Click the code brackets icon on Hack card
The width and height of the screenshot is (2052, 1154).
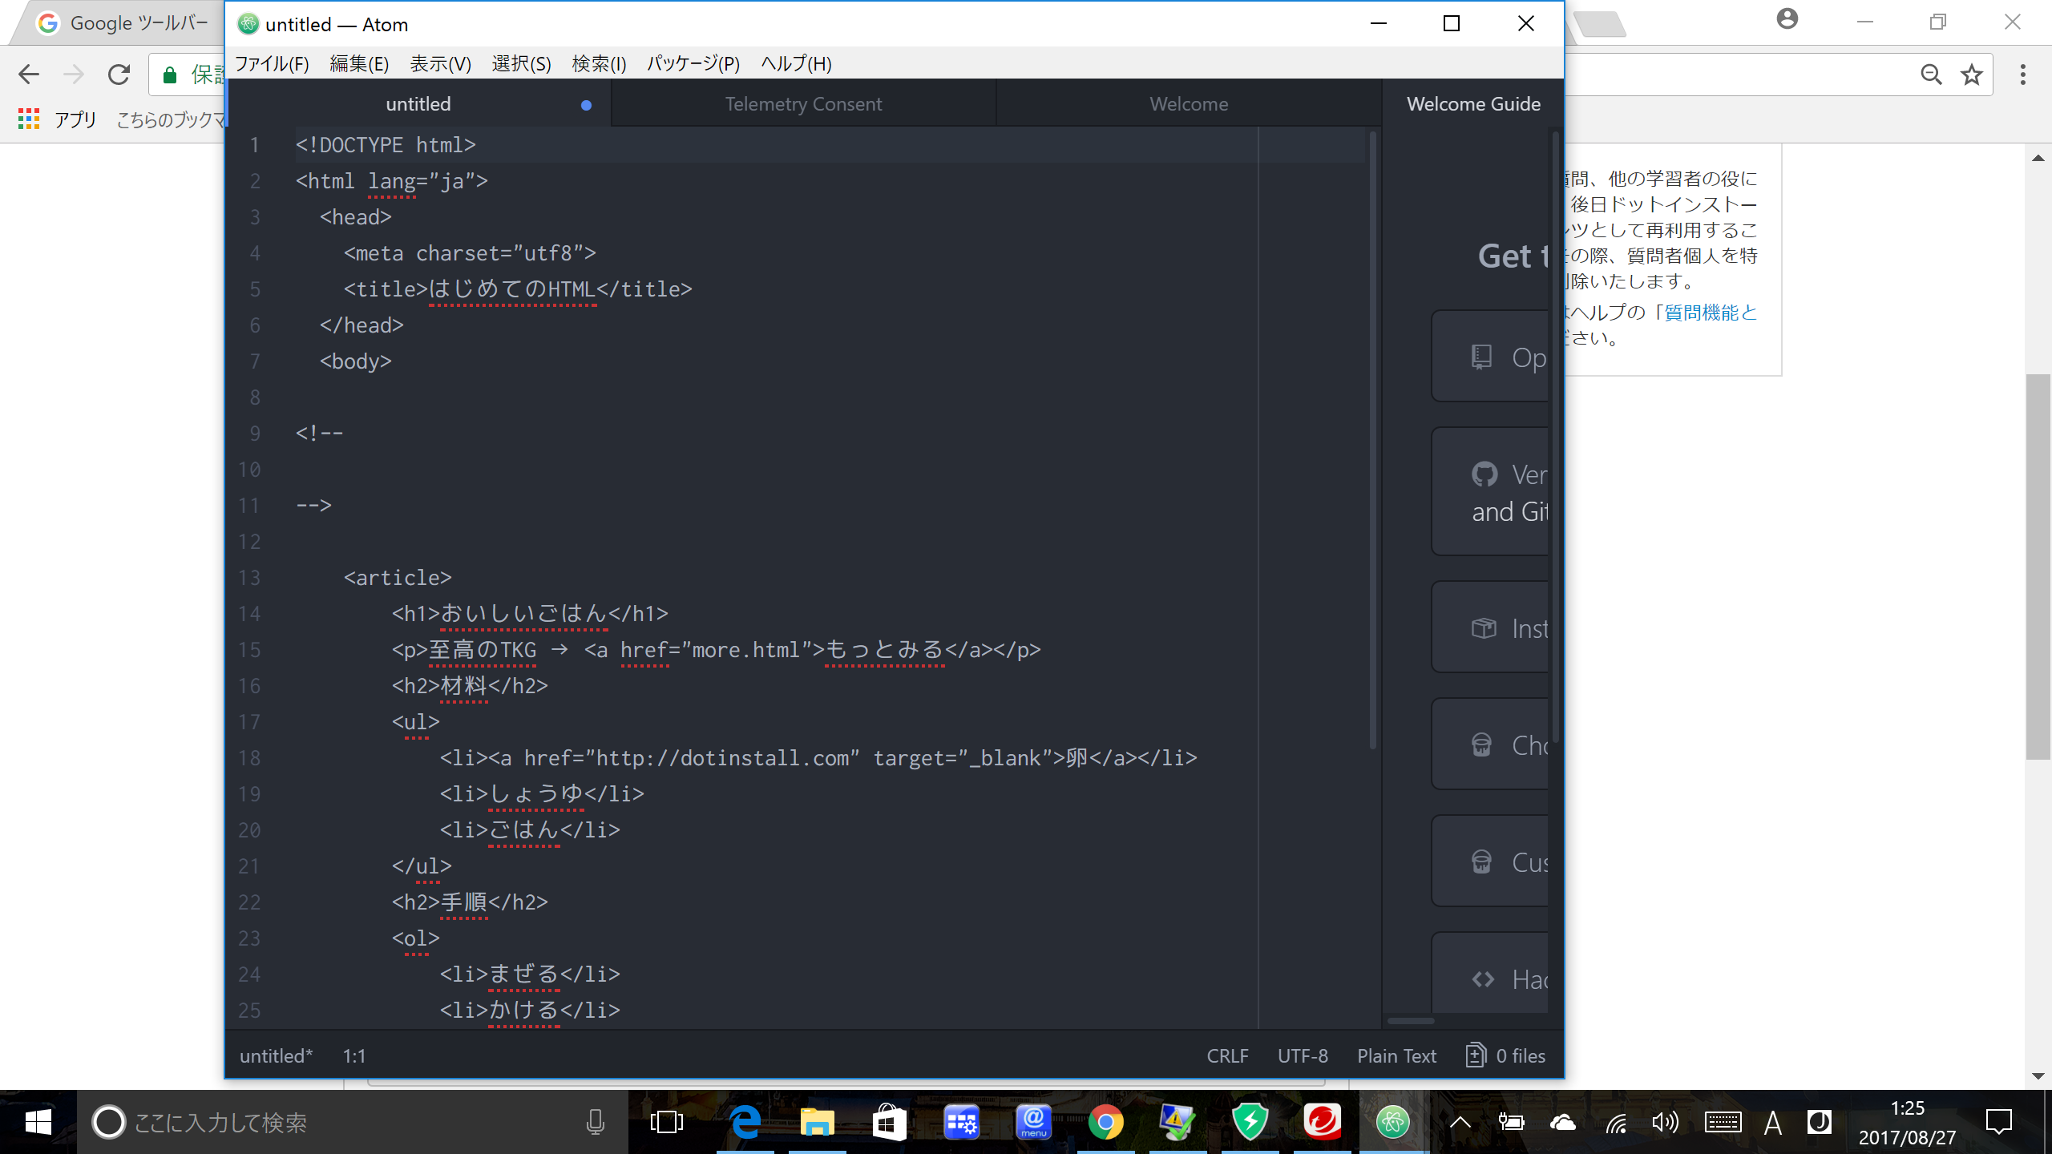click(x=1483, y=979)
